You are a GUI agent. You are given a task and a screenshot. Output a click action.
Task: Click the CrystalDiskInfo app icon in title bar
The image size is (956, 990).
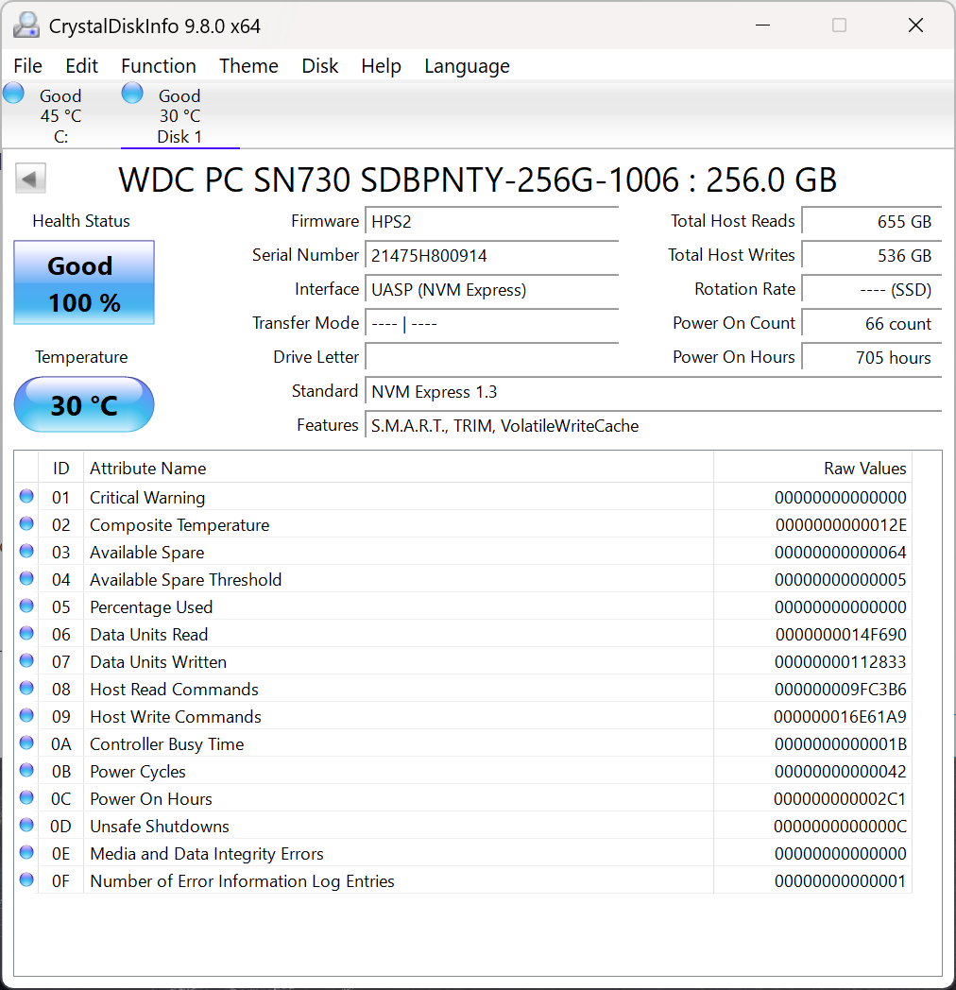coord(26,26)
